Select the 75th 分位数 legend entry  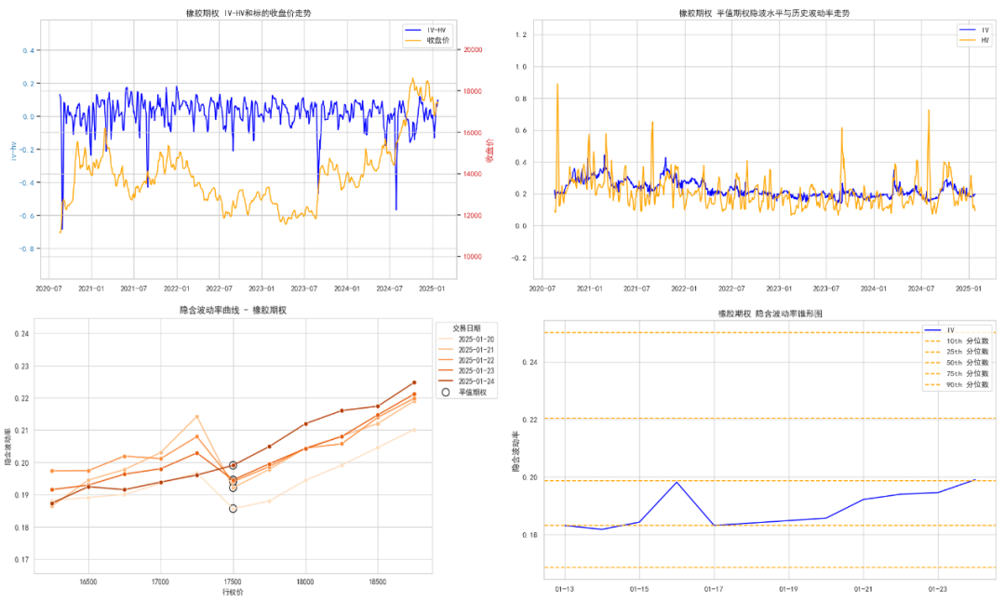957,374
